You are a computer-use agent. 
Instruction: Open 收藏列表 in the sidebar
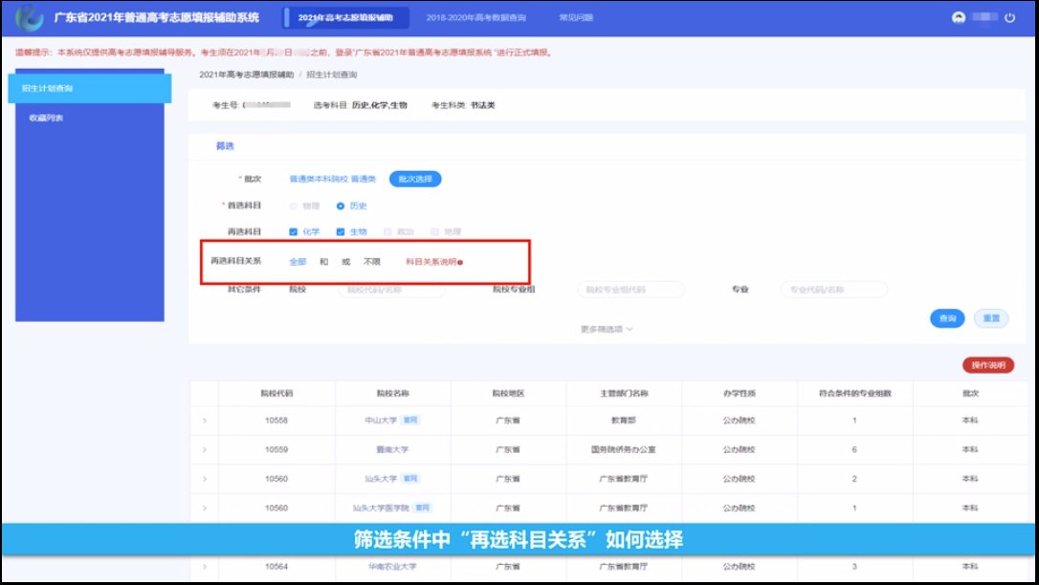tap(46, 119)
